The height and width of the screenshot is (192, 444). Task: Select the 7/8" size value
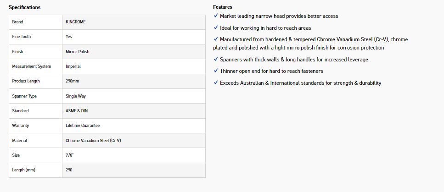click(x=70, y=155)
